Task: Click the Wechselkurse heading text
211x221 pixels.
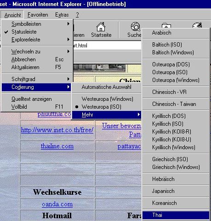Action: 57,192
